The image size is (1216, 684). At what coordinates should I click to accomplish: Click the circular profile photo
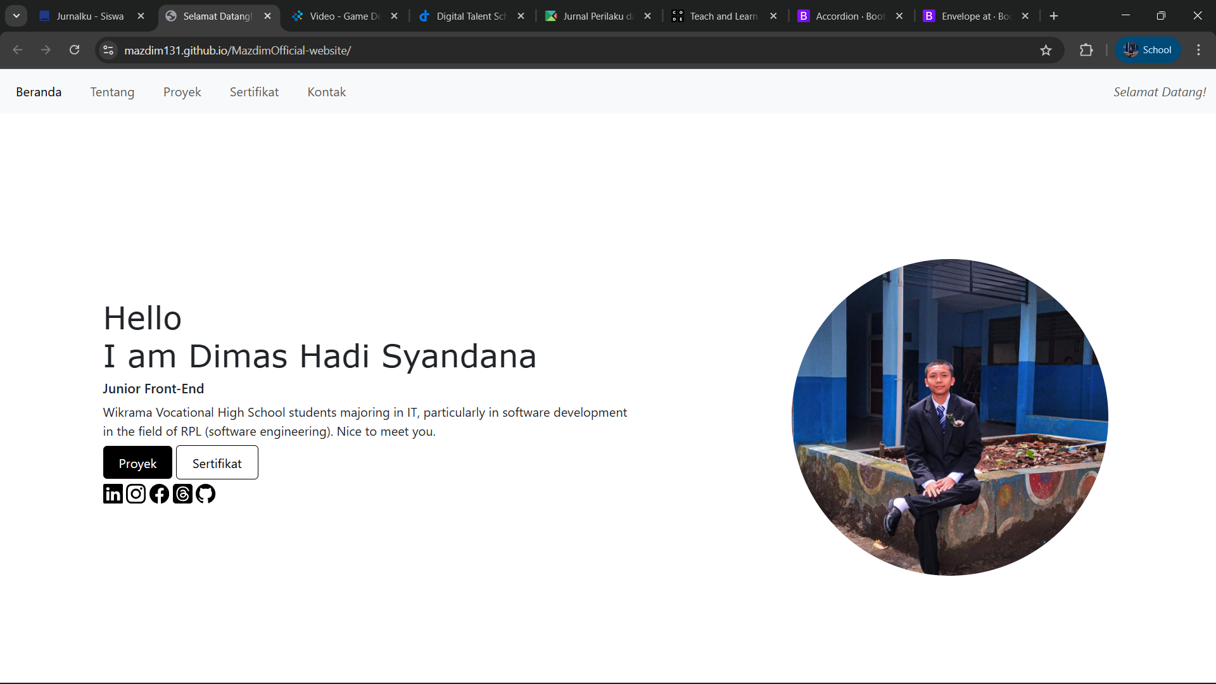point(949,417)
